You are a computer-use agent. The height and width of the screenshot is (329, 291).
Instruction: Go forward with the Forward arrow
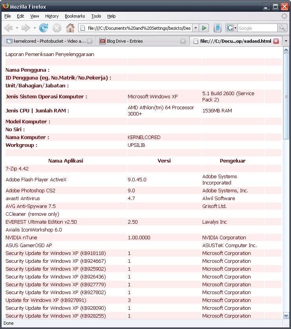coord(26,28)
